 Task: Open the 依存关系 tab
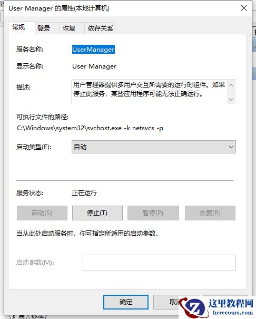pyautogui.click(x=100, y=28)
